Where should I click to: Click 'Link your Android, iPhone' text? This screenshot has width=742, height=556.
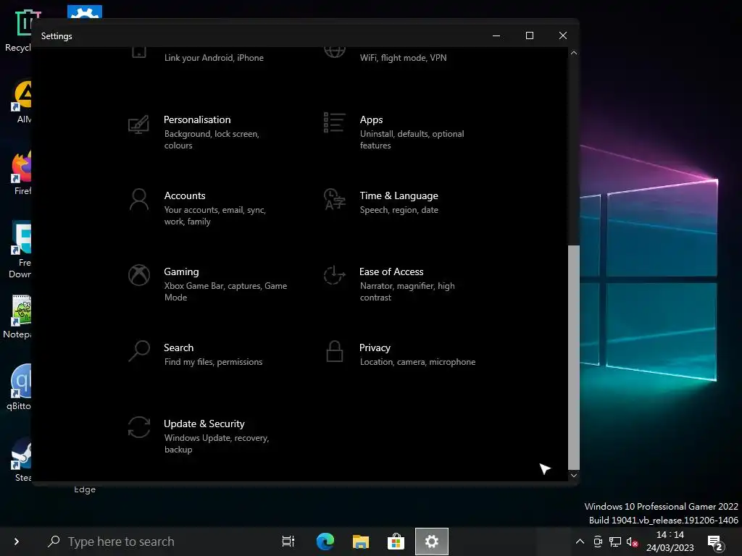coord(214,58)
